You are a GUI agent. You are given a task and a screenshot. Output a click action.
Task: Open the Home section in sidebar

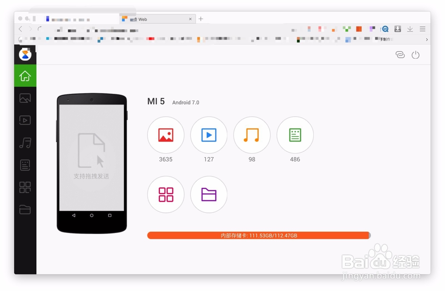tap(25, 76)
